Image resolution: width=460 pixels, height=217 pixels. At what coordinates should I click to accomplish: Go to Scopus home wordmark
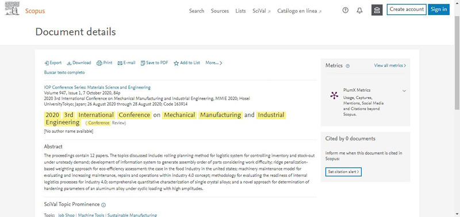[x=35, y=11]
